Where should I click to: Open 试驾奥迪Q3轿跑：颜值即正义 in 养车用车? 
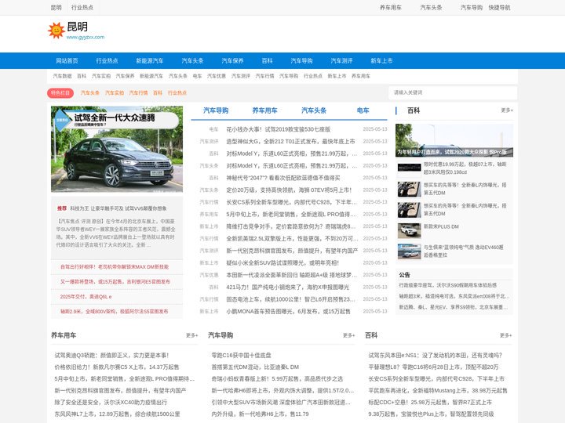[111, 356]
